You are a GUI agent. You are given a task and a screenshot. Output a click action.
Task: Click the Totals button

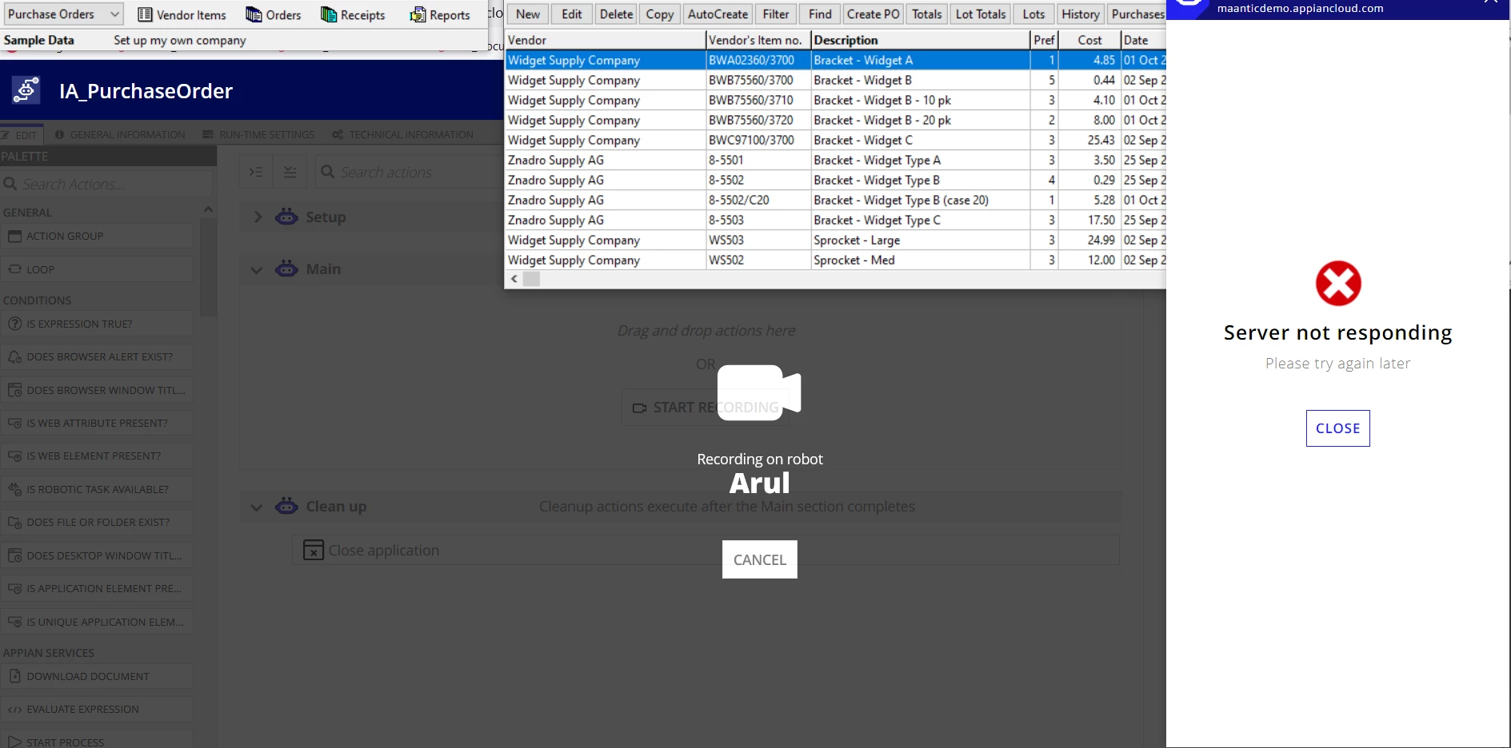[927, 14]
